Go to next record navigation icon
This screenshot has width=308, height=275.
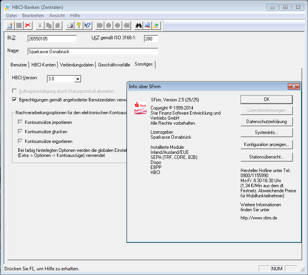click(x=118, y=26)
